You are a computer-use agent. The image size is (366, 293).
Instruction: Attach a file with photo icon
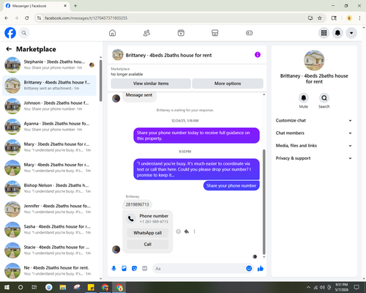pos(124,269)
